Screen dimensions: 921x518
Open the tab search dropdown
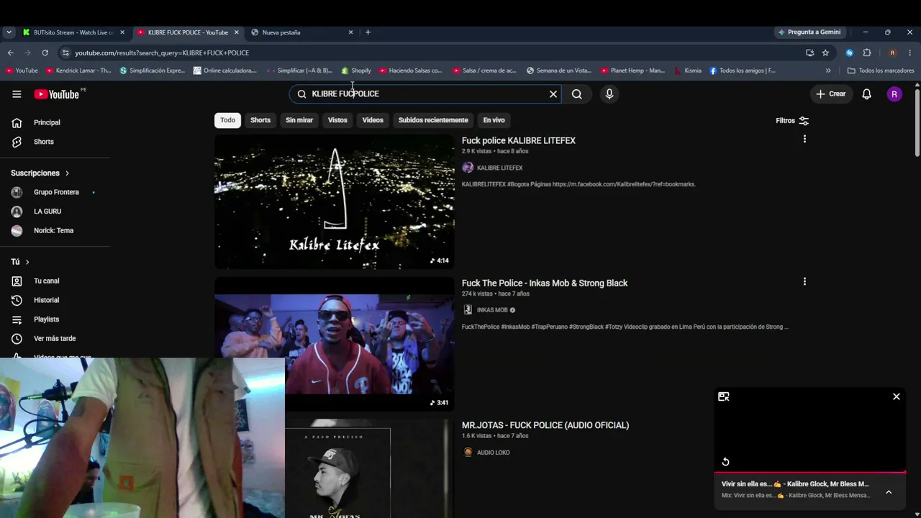point(9,32)
